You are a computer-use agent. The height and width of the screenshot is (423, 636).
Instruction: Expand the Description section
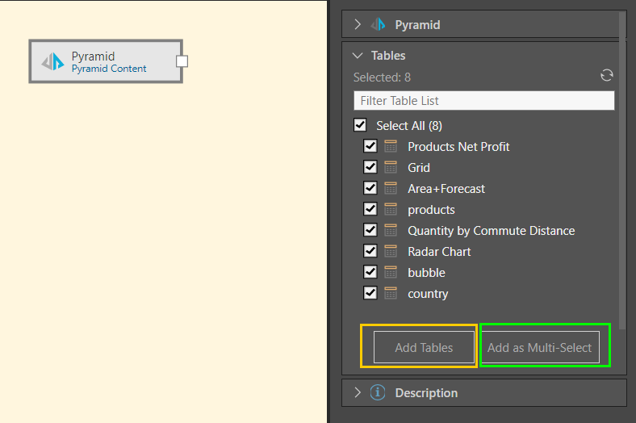point(358,393)
